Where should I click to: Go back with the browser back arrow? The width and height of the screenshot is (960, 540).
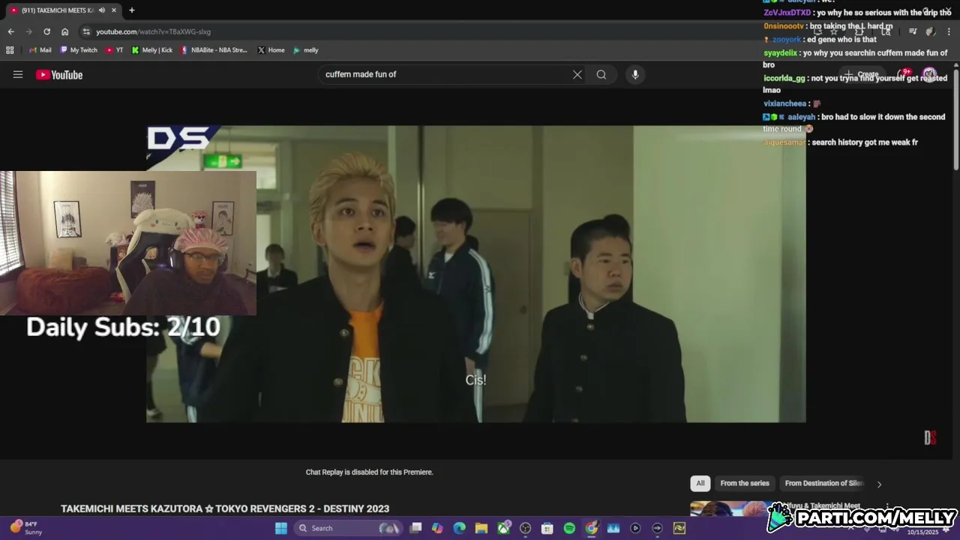coord(10,31)
